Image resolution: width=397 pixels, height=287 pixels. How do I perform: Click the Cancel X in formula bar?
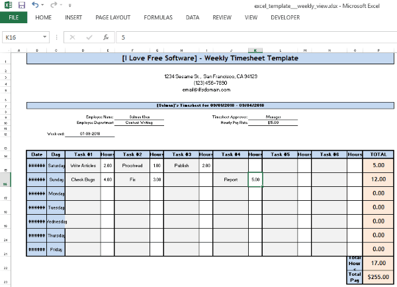coord(72,38)
